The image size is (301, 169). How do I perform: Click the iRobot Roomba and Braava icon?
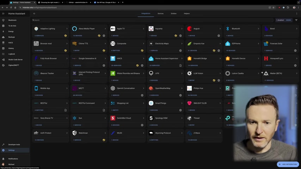[113, 73]
